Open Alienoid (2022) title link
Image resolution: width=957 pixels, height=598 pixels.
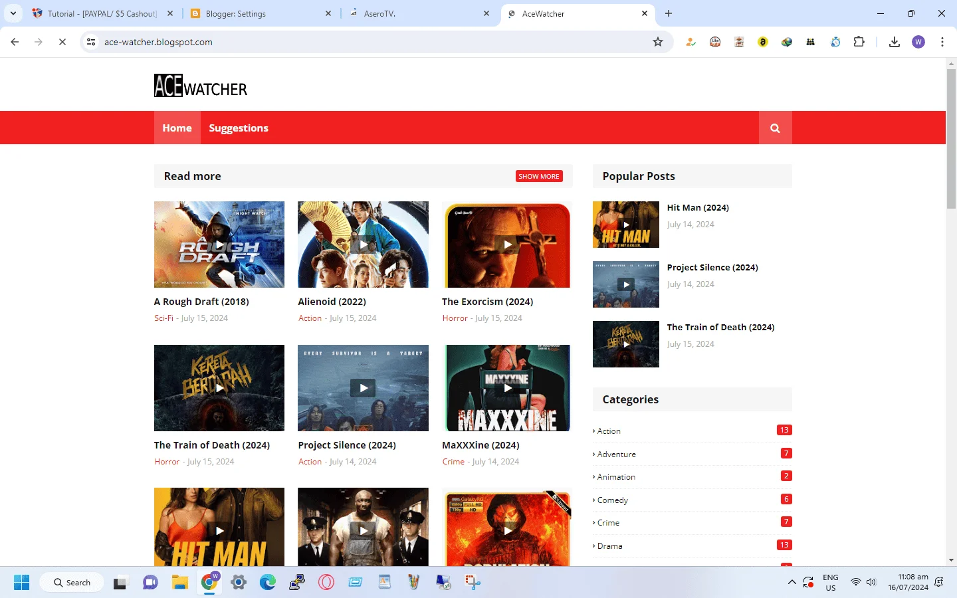coord(332,302)
